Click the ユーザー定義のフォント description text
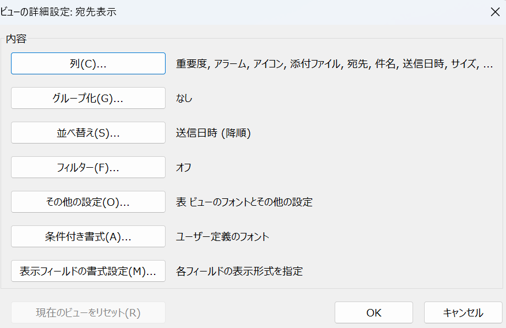The image size is (506, 328). 222,237
